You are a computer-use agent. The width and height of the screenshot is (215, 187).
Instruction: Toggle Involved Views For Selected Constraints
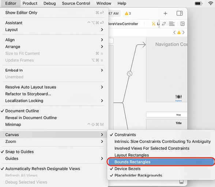pos(161,148)
